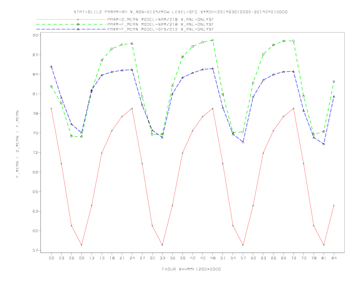The image size is (364, 281).
Task: Click x-axis forecast hour label 72
Action: coord(294,258)
